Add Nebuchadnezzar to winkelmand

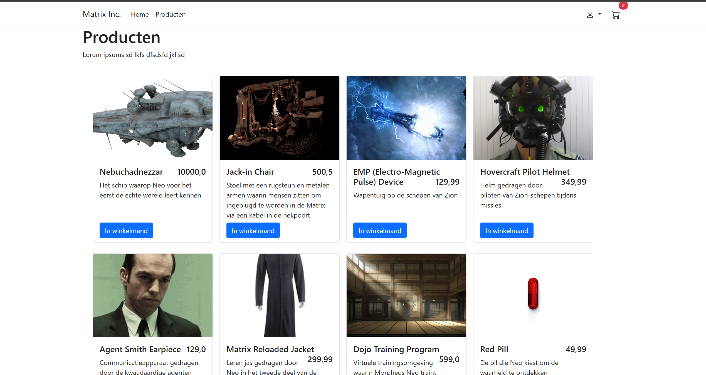(x=126, y=230)
